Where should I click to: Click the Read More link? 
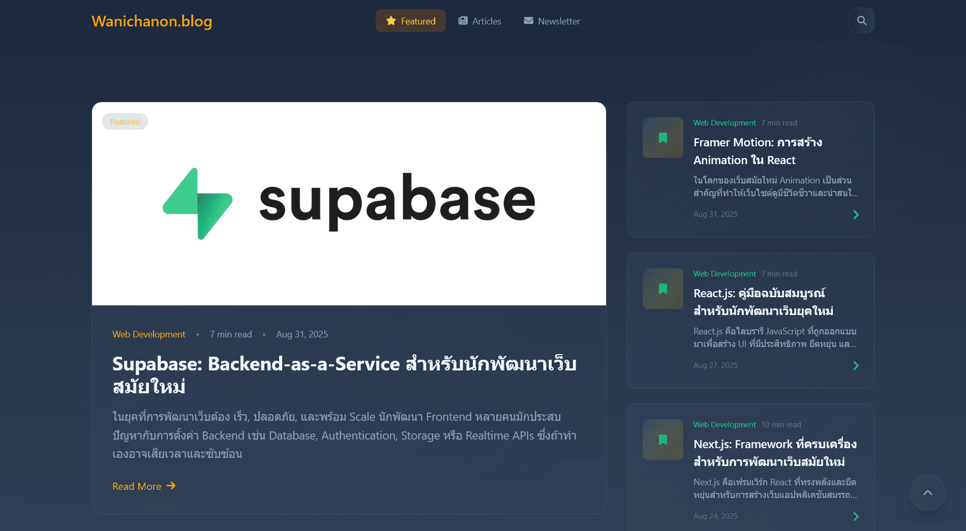pos(143,486)
